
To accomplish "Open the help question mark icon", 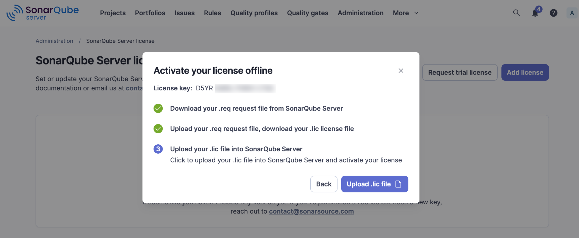I will click(x=553, y=13).
